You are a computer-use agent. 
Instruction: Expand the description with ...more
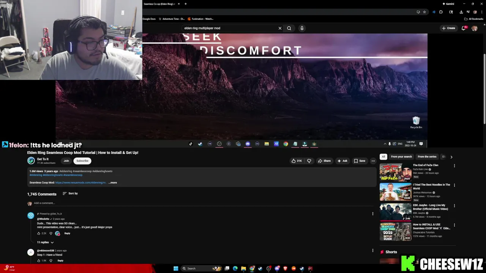pyautogui.click(x=113, y=183)
